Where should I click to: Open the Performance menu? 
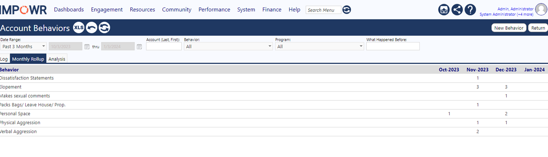214,10
